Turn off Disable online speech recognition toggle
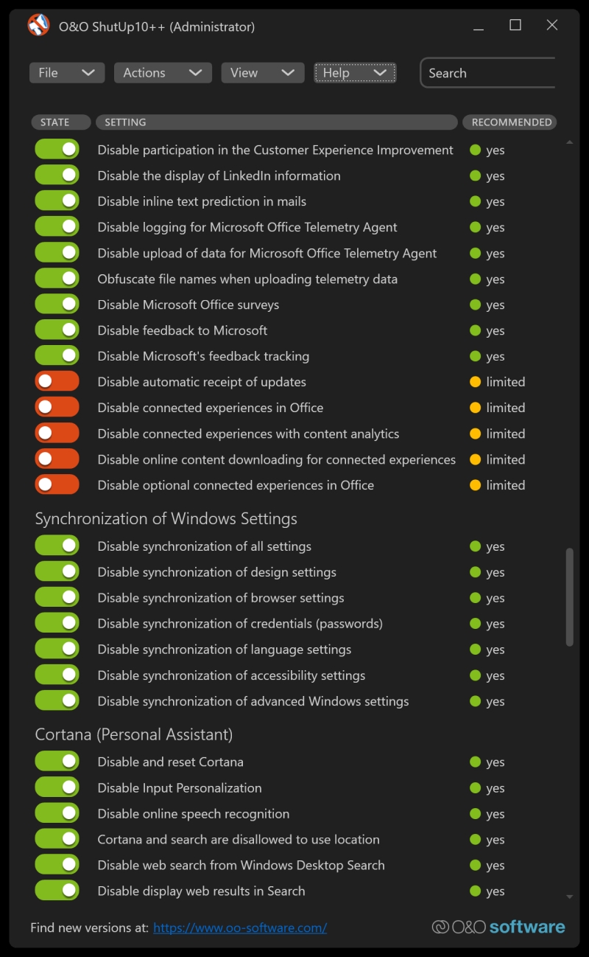Screen dimensions: 589x957 [x=57, y=813]
